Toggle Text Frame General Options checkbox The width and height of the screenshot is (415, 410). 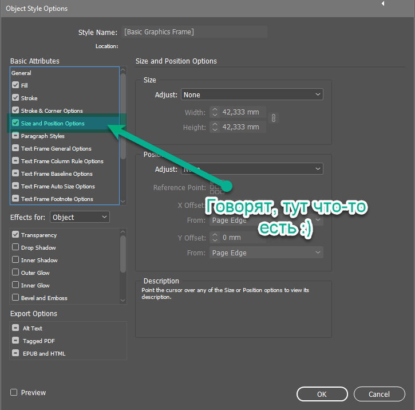coord(15,148)
